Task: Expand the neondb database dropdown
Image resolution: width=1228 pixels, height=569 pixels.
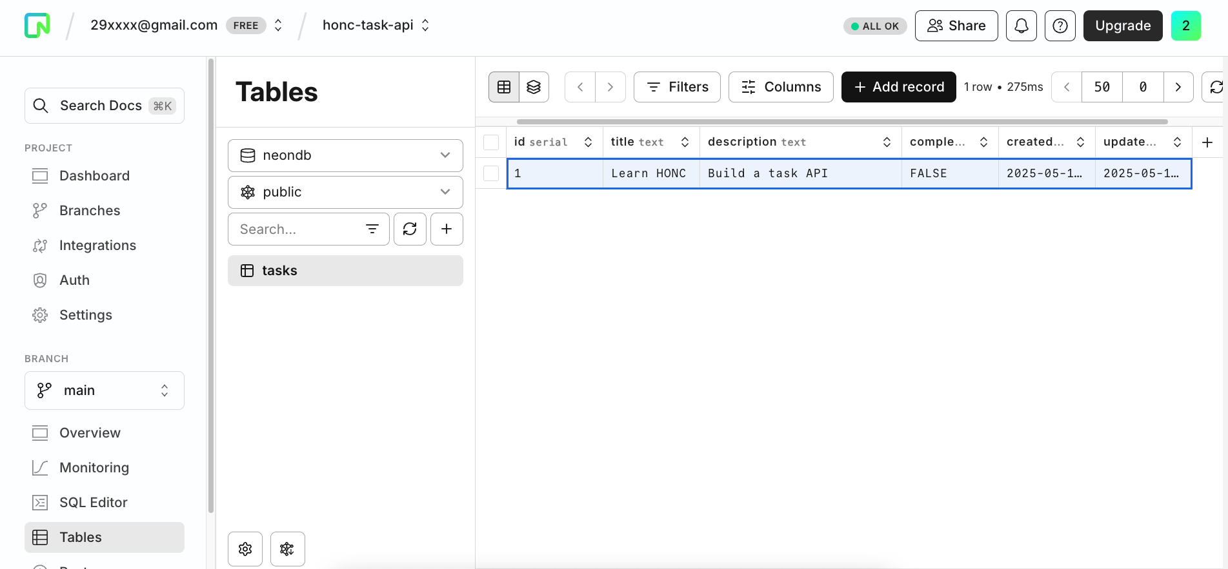Action: point(345,155)
